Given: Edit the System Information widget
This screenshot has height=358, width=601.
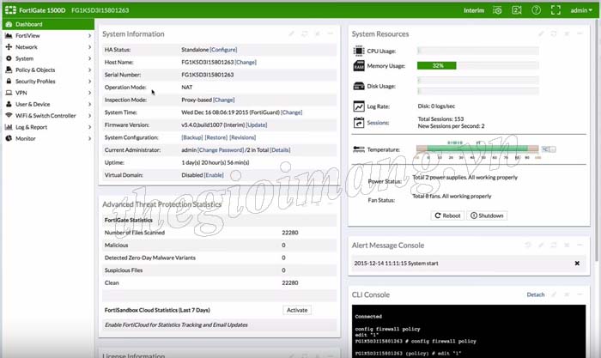Looking at the screenshot, I should [x=292, y=33].
